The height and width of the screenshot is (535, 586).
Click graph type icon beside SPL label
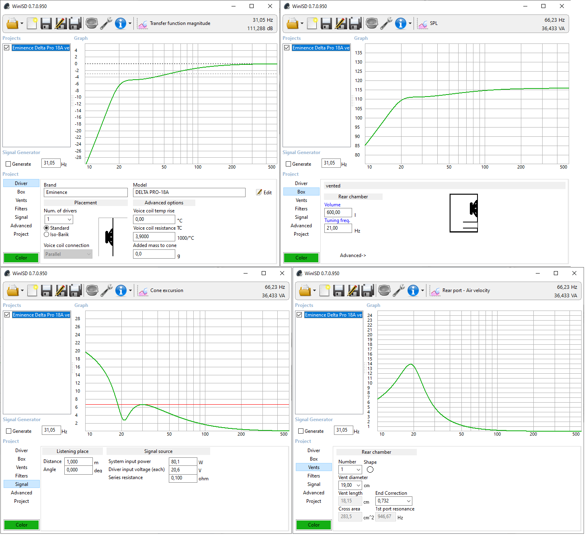(422, 24)
